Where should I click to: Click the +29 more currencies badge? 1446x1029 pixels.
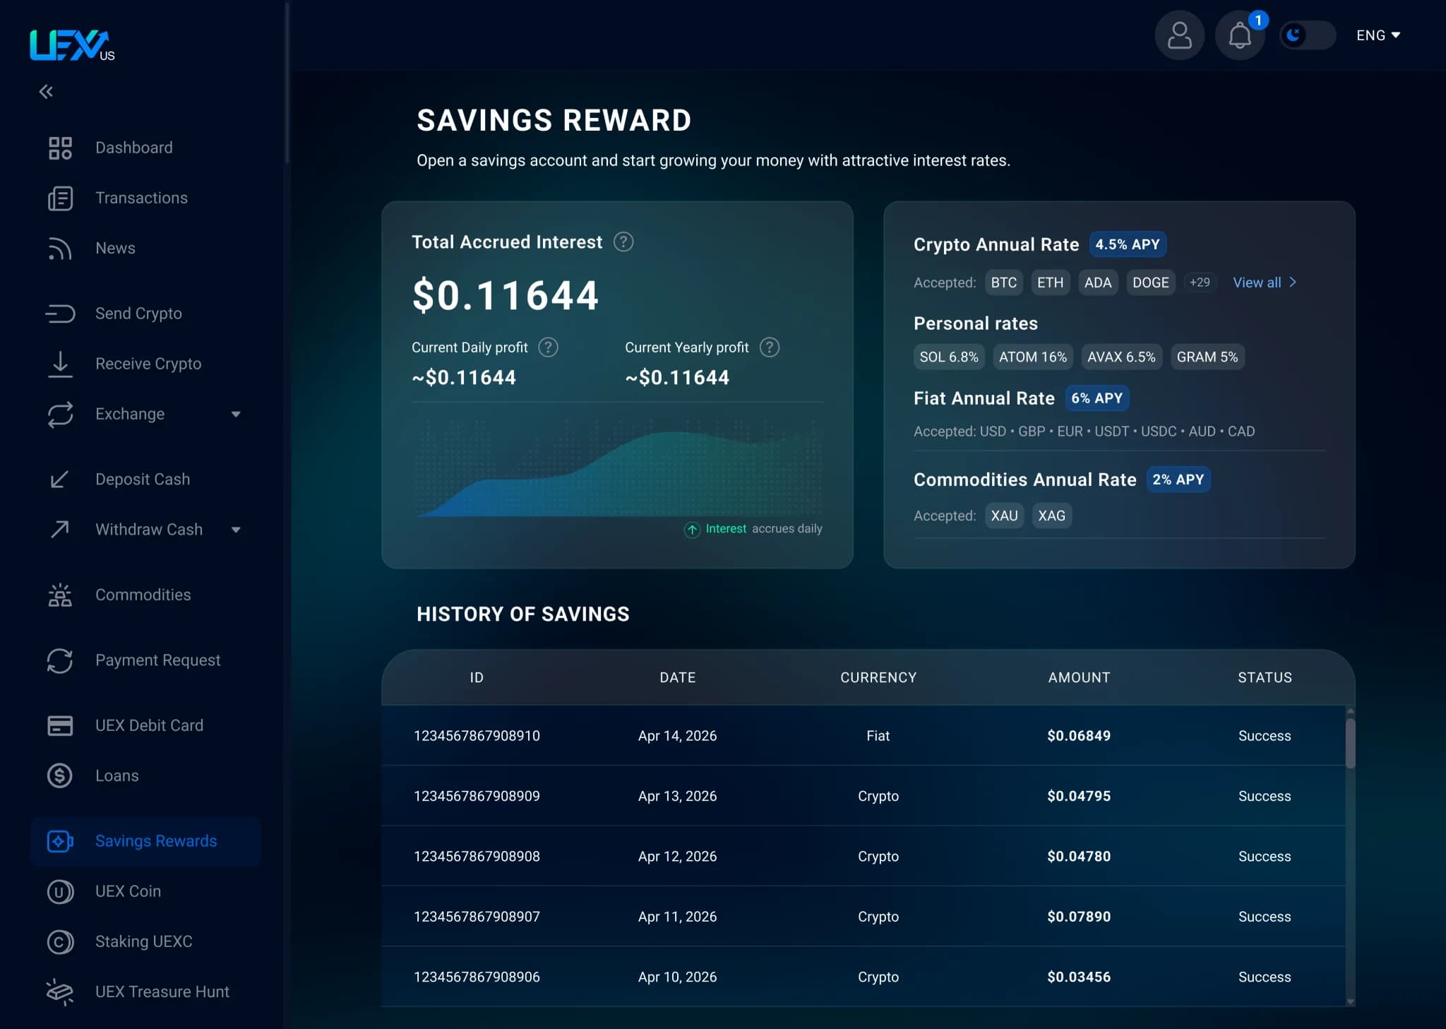[x=1200, y=282]
